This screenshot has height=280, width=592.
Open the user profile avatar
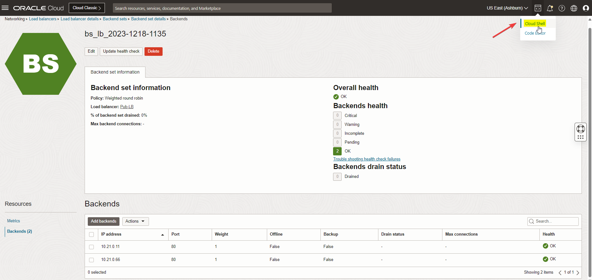click(x=586, y=8)
